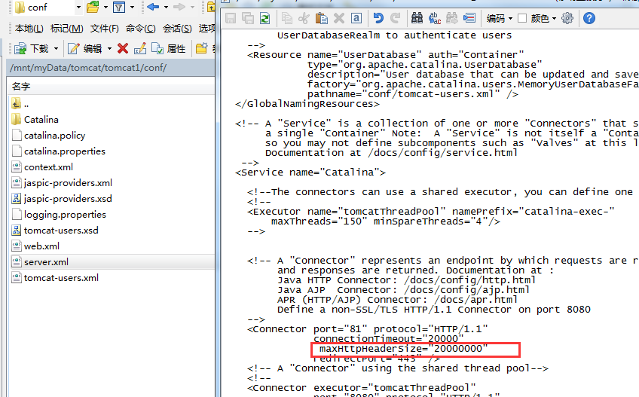
Task: Expand the open directory dropdown arrow
Action: (x=105, y=8)
